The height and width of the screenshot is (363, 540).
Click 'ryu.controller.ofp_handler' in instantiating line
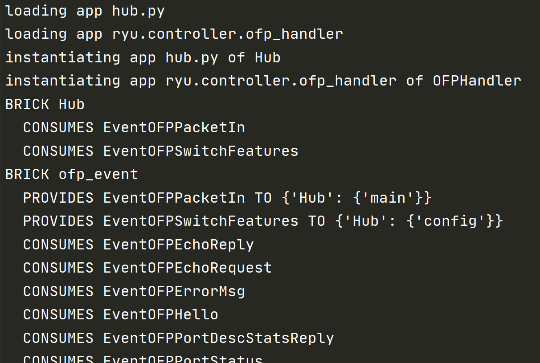tap(281, 81)
